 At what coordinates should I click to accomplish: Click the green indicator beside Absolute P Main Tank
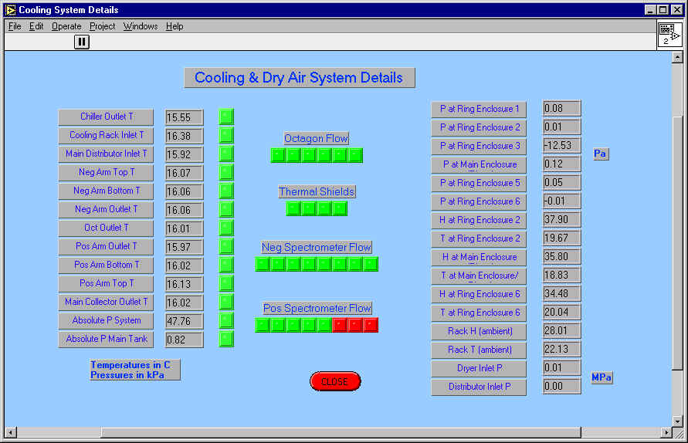pyautogui.click(x=226, y=339)
